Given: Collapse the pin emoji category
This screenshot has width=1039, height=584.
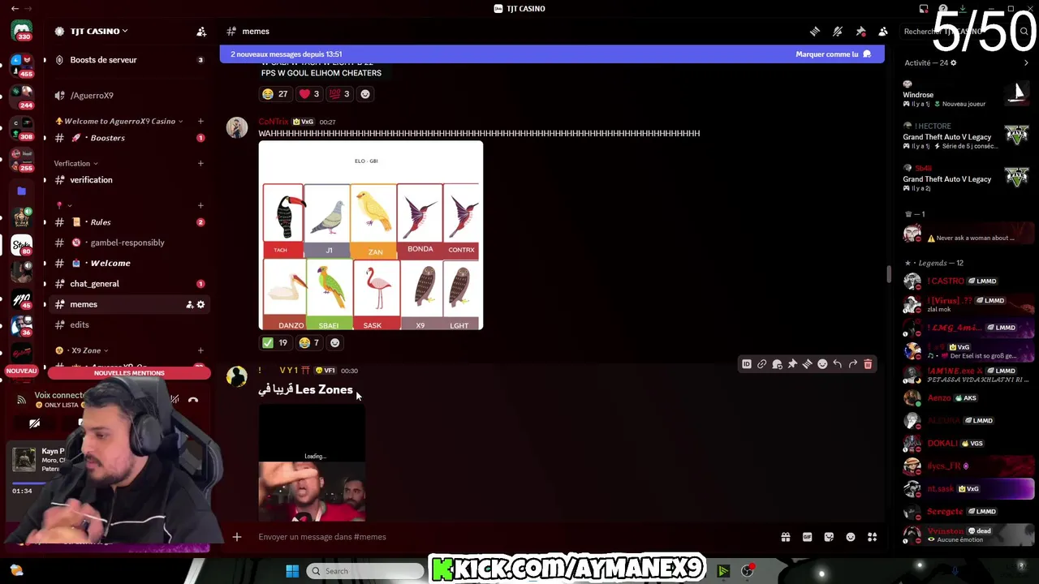Looking at the screenshot, I should point(63,205).
